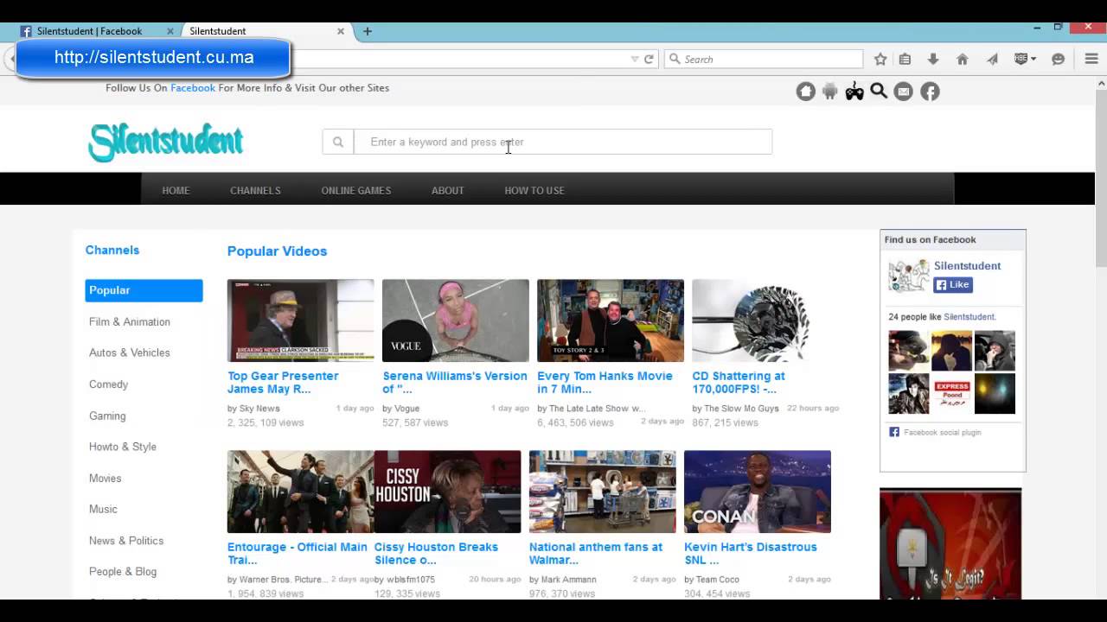This screenshot has width=1107, height=622.
Task: Click the site Home round icon
Action: (x=805, y=92)
